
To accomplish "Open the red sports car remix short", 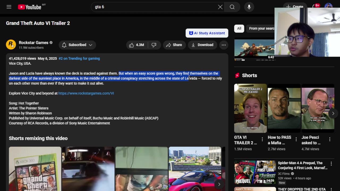I will [195, 169].
